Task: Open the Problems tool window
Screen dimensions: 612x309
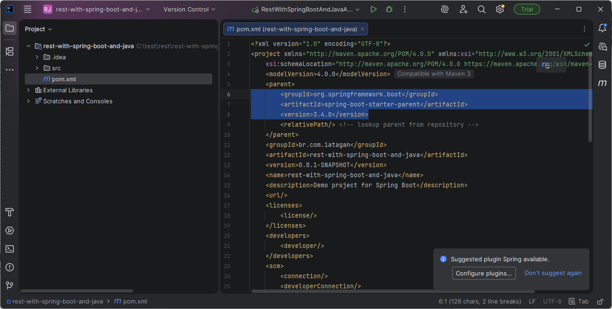Action: pyautogui.click(x=10, y=267)
